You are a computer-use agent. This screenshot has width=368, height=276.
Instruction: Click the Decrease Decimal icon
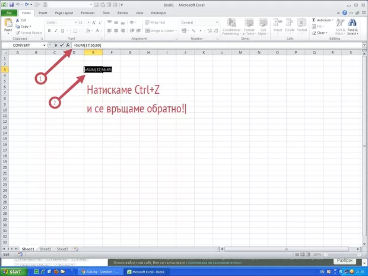click(216, 31)
